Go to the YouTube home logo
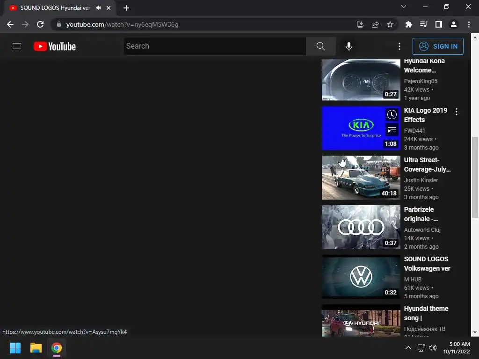 click(x=55, y=46)
